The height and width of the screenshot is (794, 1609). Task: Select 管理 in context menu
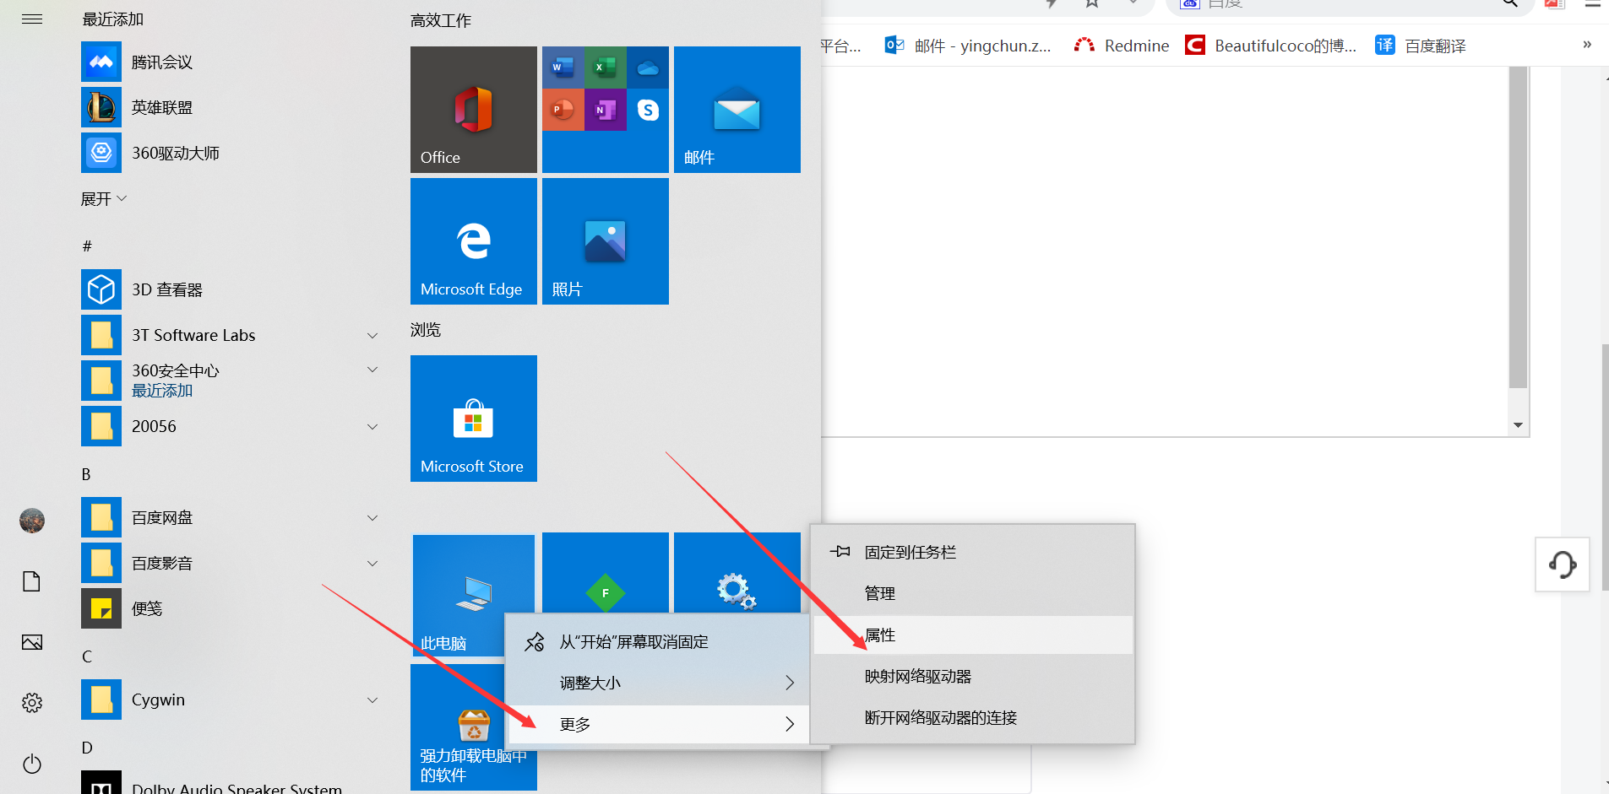(973, 593)
